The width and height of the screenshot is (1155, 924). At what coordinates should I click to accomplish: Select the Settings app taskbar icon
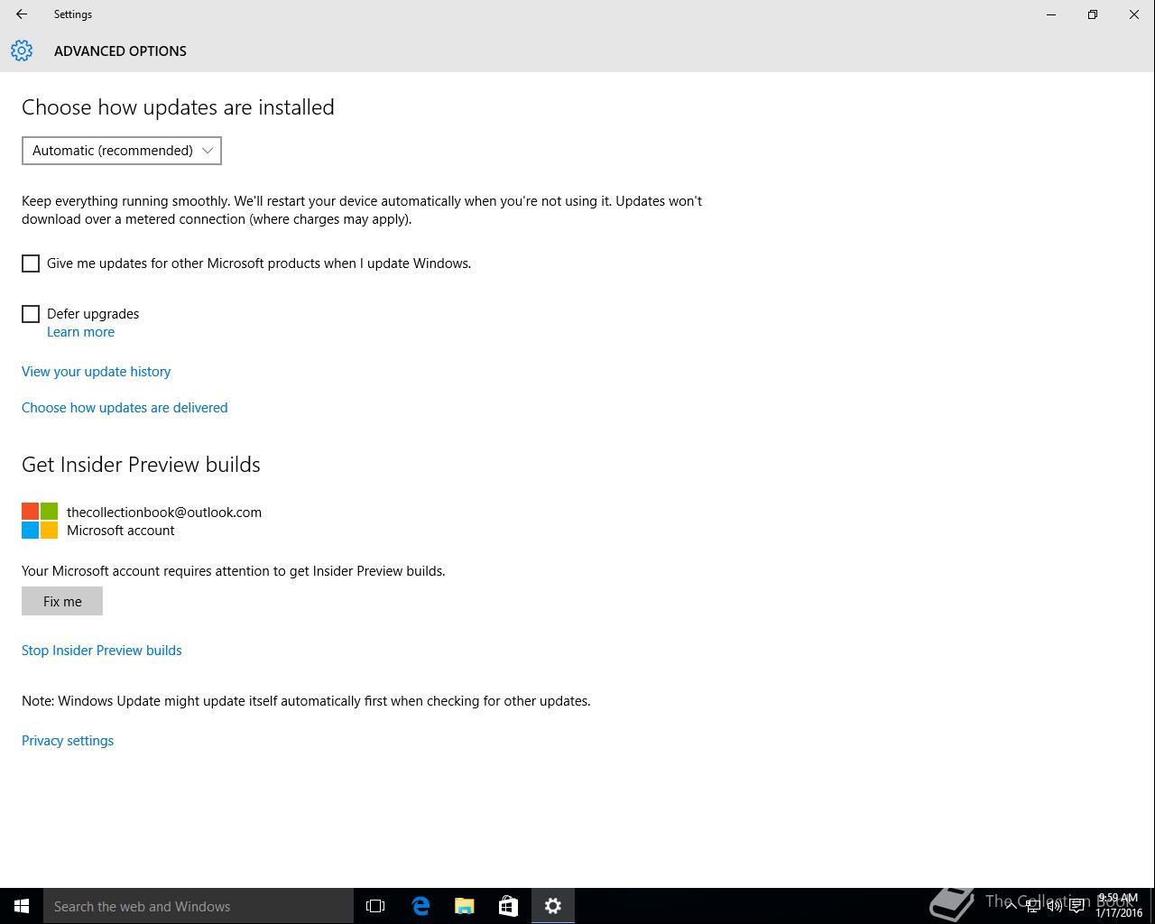coord(553,906)
